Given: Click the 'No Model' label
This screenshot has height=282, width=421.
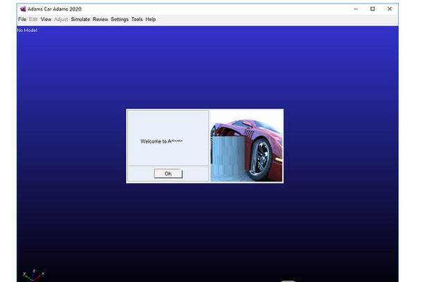Looking at the screenshot, I should [x=27, y=30].
